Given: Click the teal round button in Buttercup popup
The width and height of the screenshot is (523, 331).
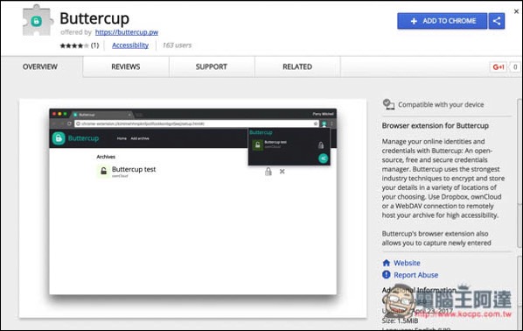Looking at the screenshot, I should click(324, 158).
